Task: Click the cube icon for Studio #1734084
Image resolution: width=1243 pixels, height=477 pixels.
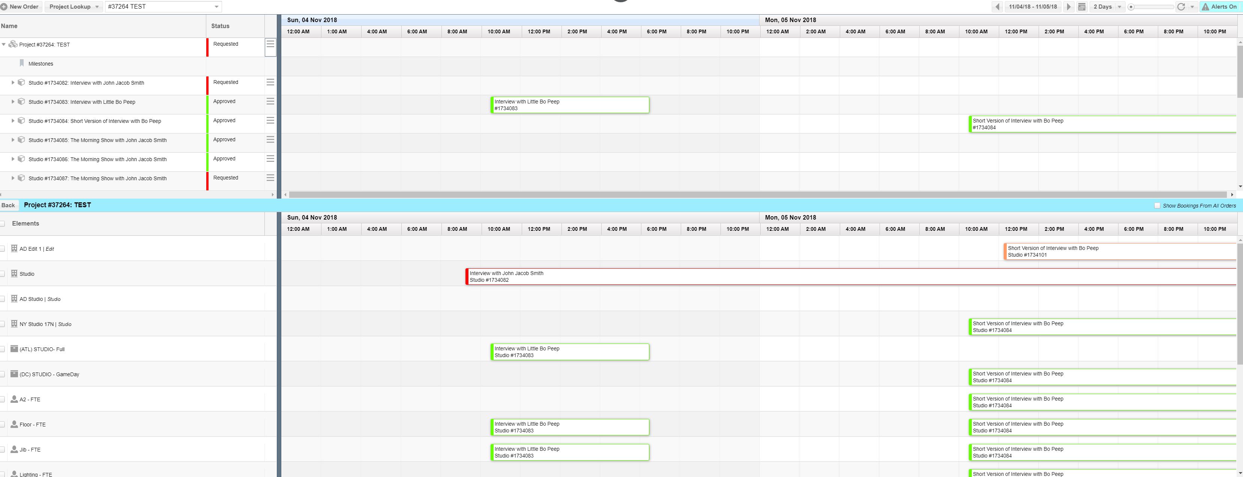Action: pyautogui.click(x=21, y=120)
